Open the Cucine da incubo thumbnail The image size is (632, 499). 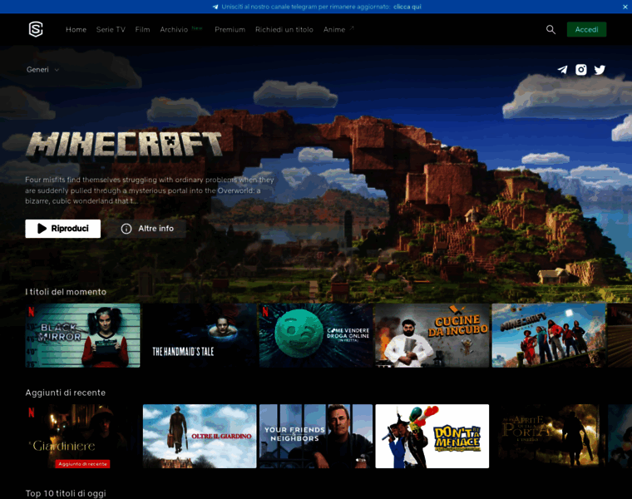(x=432, y=335)
